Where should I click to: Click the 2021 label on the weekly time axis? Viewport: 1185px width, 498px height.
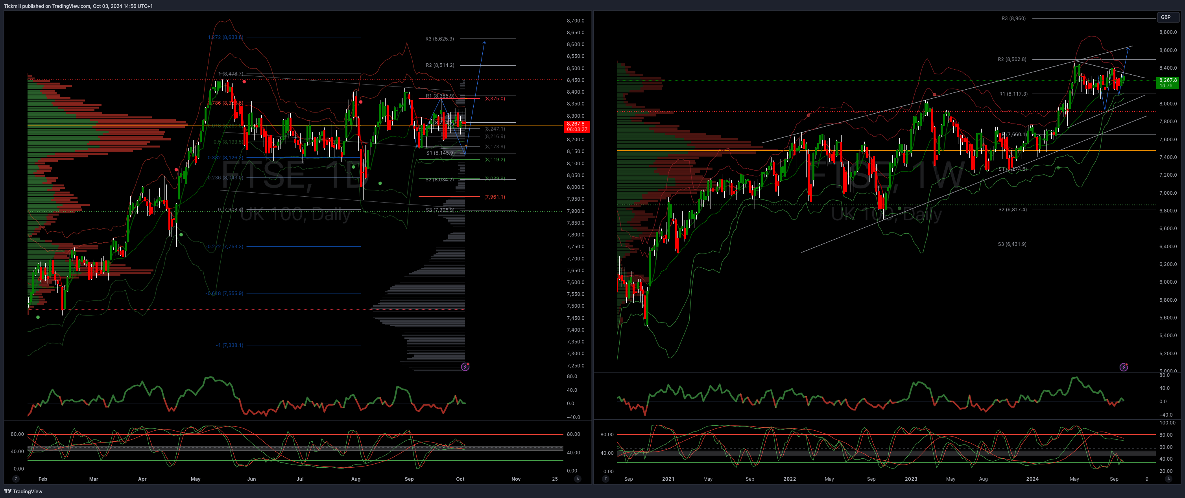pyautogui.click(x=668, y=479)
